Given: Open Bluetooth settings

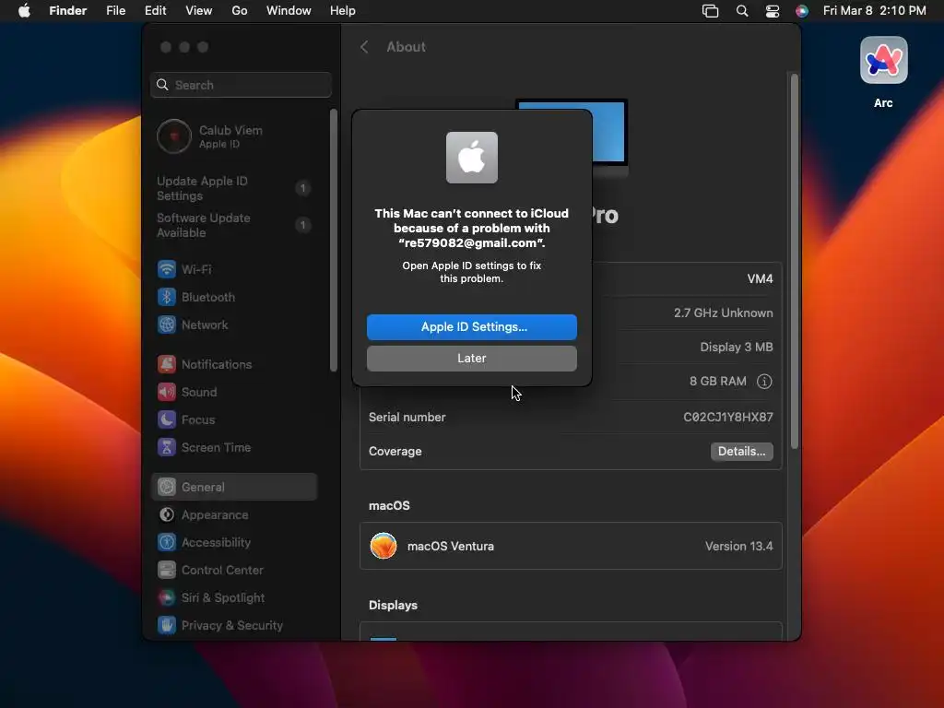Looking at the screenshot, I should point(235,297).
